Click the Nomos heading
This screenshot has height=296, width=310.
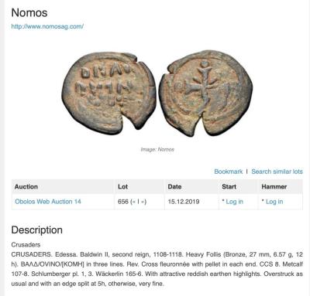(x=29, y=12)
